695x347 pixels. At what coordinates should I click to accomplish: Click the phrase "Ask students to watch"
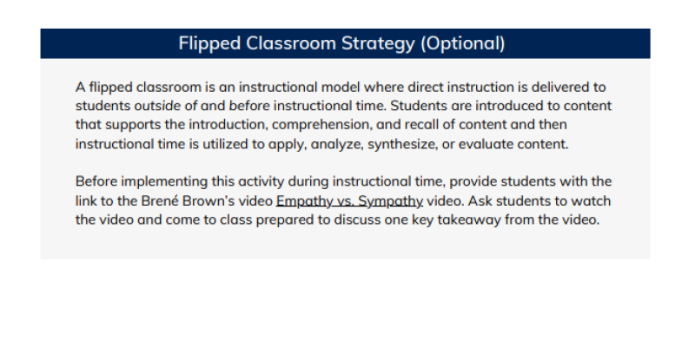tap(539, 201)
